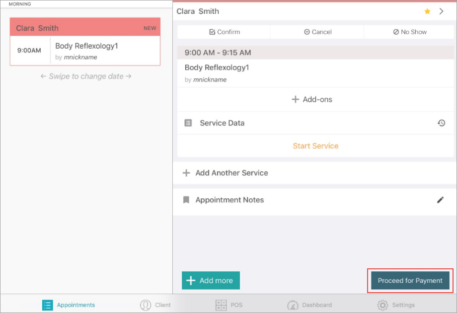The image size is (457, 313).
Task: Tap Add-ons under Body Reflexology1
Action: (x=312, y=99)
